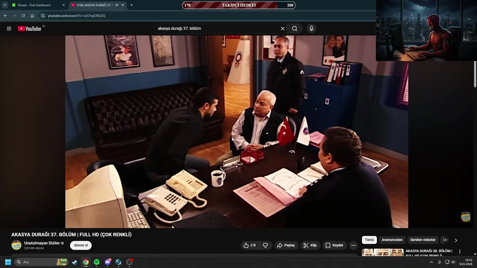This screenshot has width=477, height=268.
Task: Dislike the video with thumbs down
Action: pos(266,245)
